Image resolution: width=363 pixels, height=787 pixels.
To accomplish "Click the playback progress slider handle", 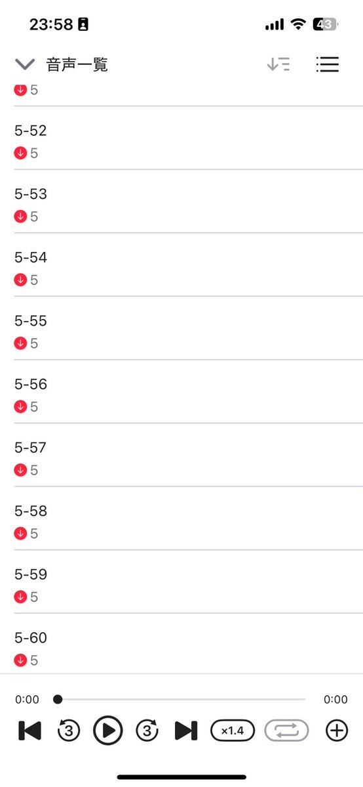I will tap(58, 699).
